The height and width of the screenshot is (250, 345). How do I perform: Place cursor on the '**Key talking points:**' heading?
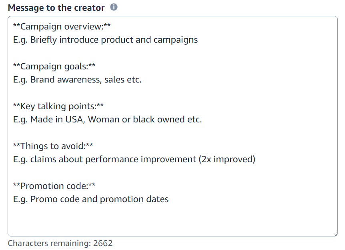[x=58, y=106]
